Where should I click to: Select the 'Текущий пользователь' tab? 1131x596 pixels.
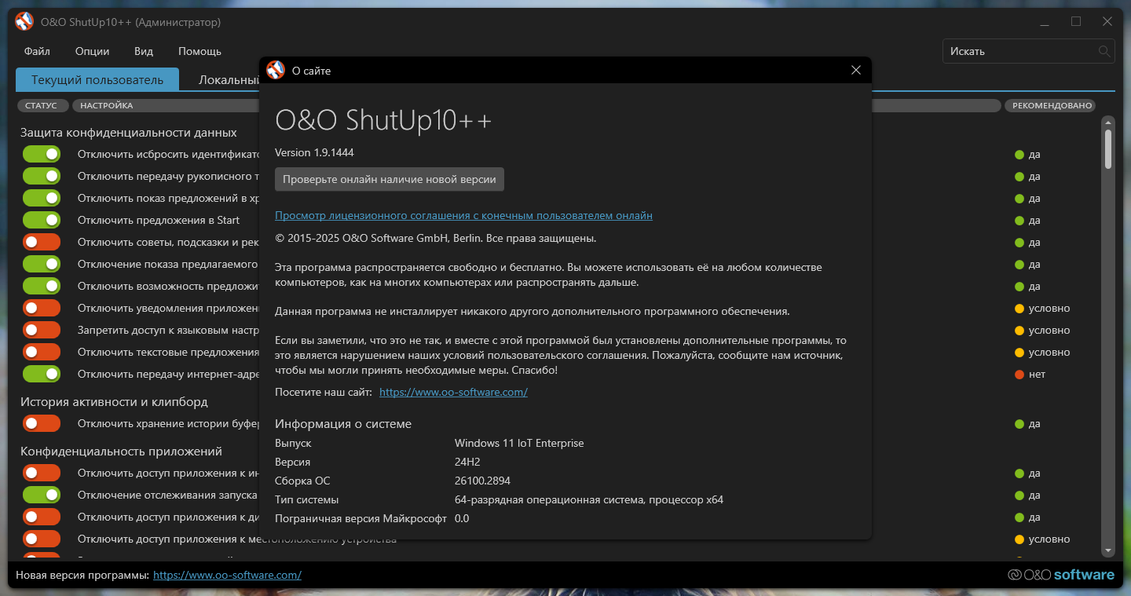(97, 79)
